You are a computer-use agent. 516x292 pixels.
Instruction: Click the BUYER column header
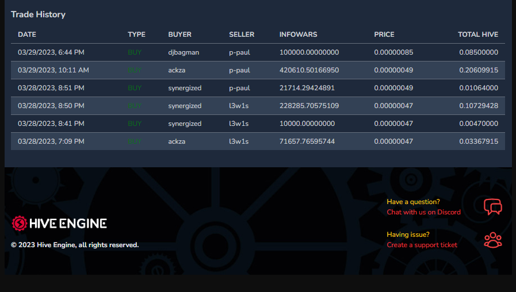pos(179,34)
